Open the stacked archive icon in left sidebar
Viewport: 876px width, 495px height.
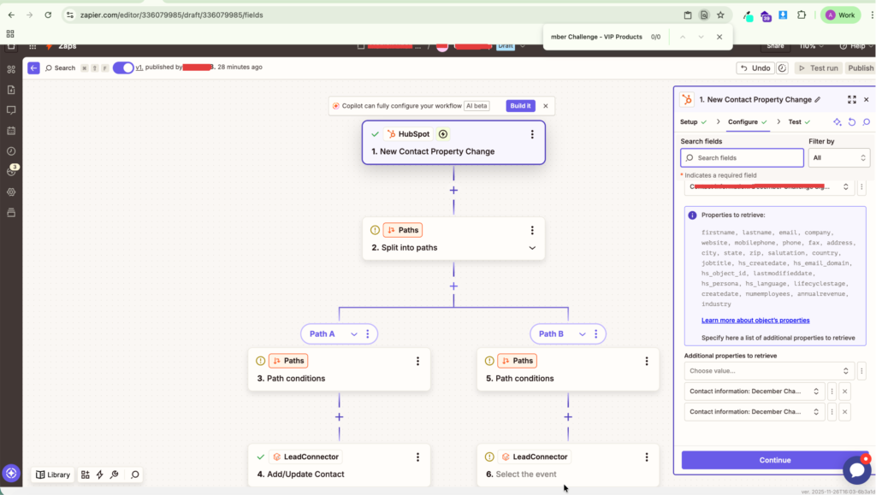pyautogui.click(x=10, y=213)
